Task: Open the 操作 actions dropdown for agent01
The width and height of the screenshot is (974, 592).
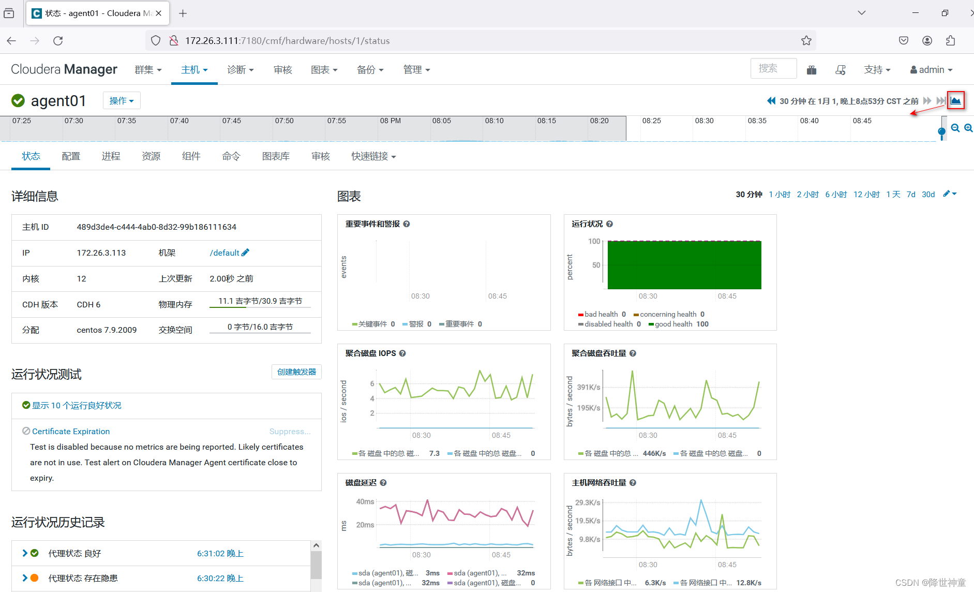Action: click(122, 100)
